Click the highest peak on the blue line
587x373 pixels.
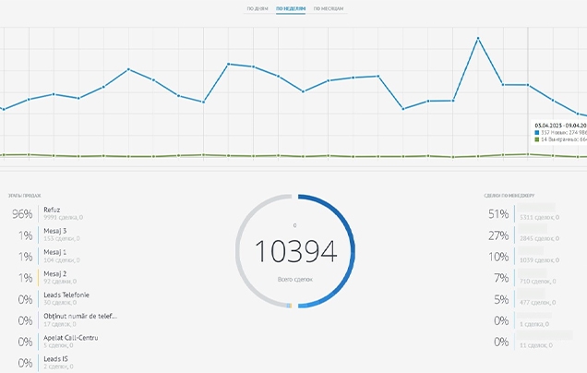(x=478, y=38)
